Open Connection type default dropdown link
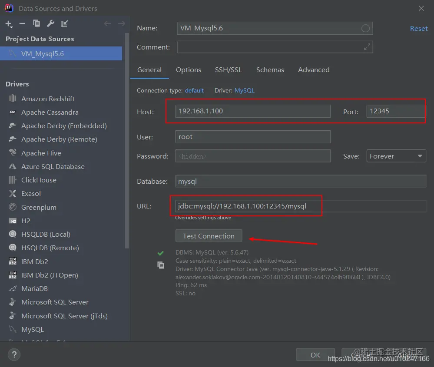The width and height of the screenshot is (434, 367). point(194,90)
